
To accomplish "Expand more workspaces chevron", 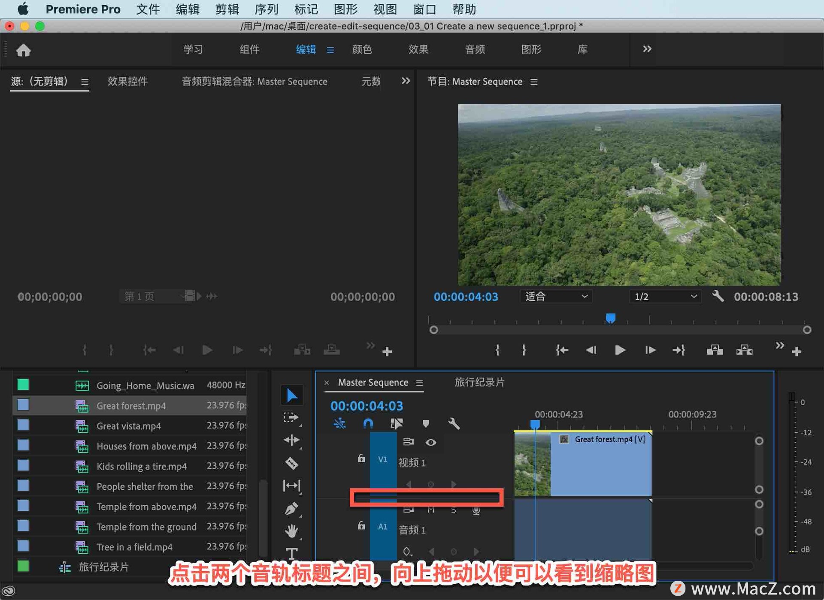I will pos(647,49).
